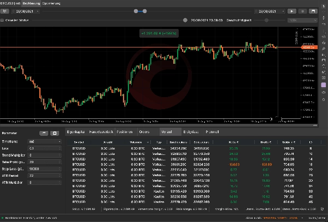Click the Geschwindigkeit speed slider handle
The image size is (328, 222).
click(x=266, y=20)
